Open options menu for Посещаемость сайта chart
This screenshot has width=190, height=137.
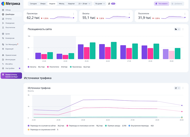183,29
